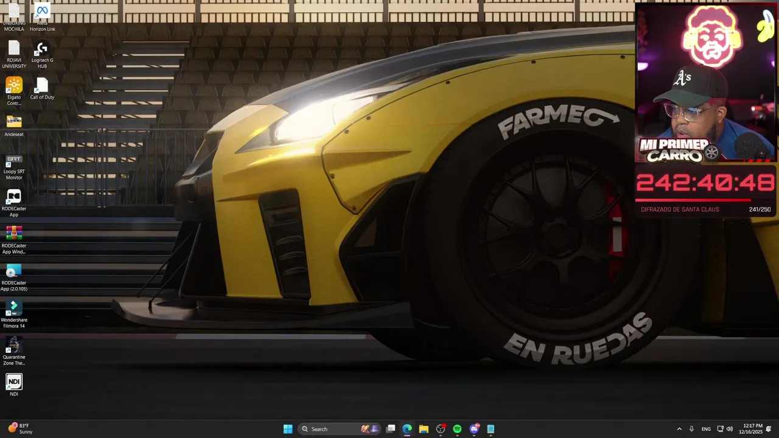
Task: Open Discord from the taskbar
Action: coord(474,429)
